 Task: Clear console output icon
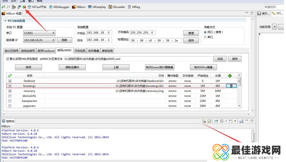click(204, 121)
